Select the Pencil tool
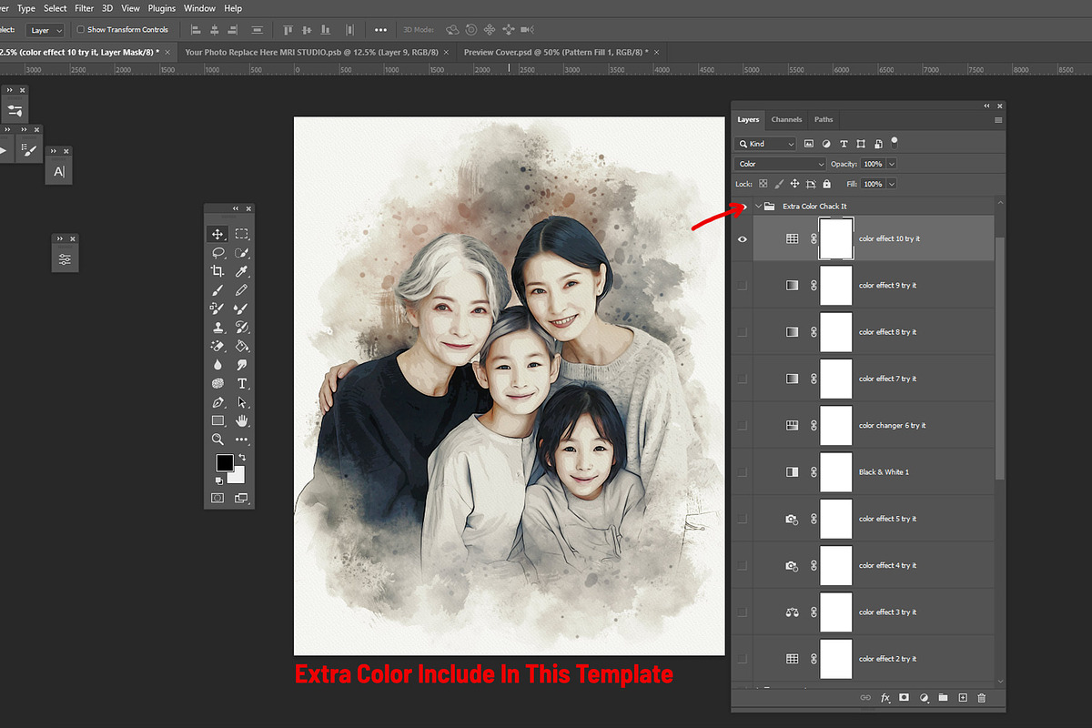This screenshot has width=1092, height=728. pos(241,290)
